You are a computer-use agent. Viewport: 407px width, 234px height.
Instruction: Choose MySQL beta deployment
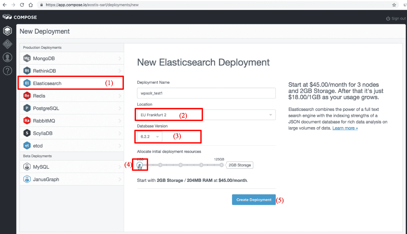[72, 167]
